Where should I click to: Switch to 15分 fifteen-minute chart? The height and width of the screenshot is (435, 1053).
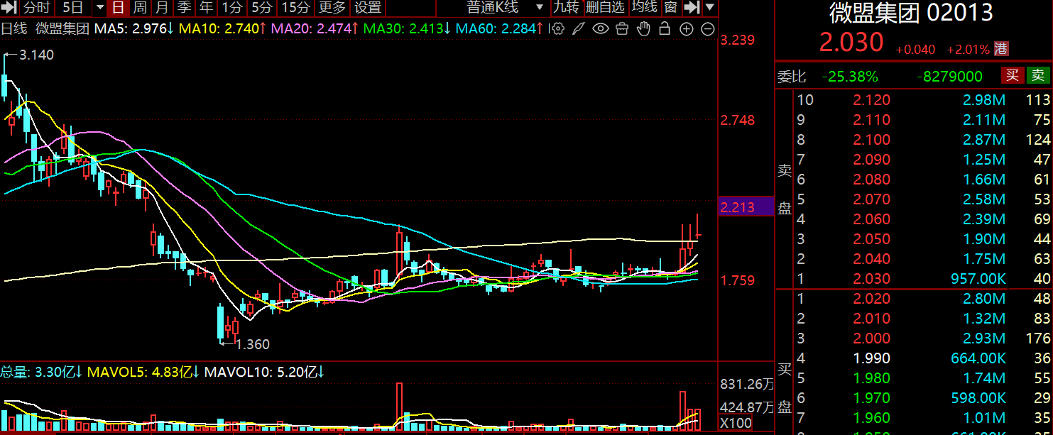click(x=295, y=8)
